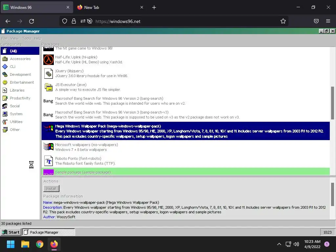Select the System category label

(x=16, y=114)
